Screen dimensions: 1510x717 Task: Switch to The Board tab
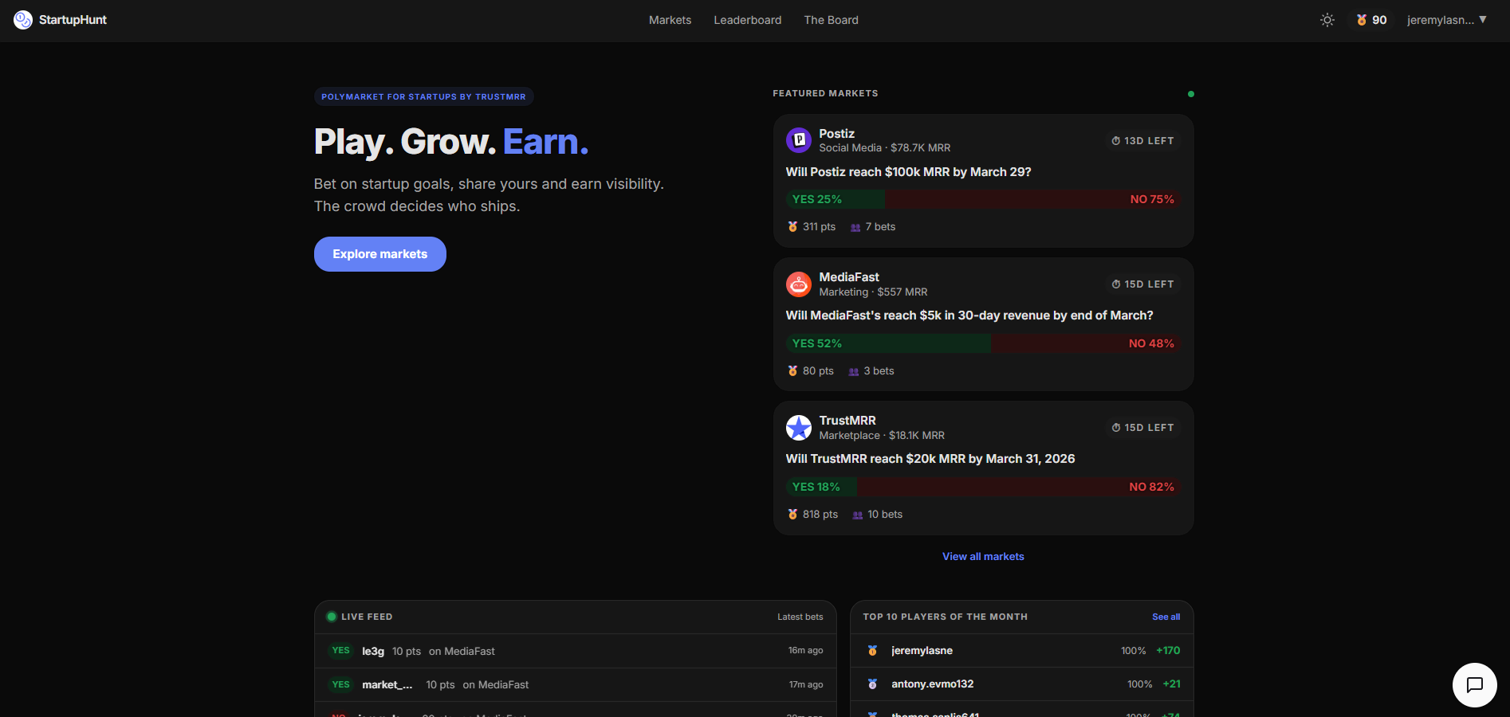(x=831, y=20)
